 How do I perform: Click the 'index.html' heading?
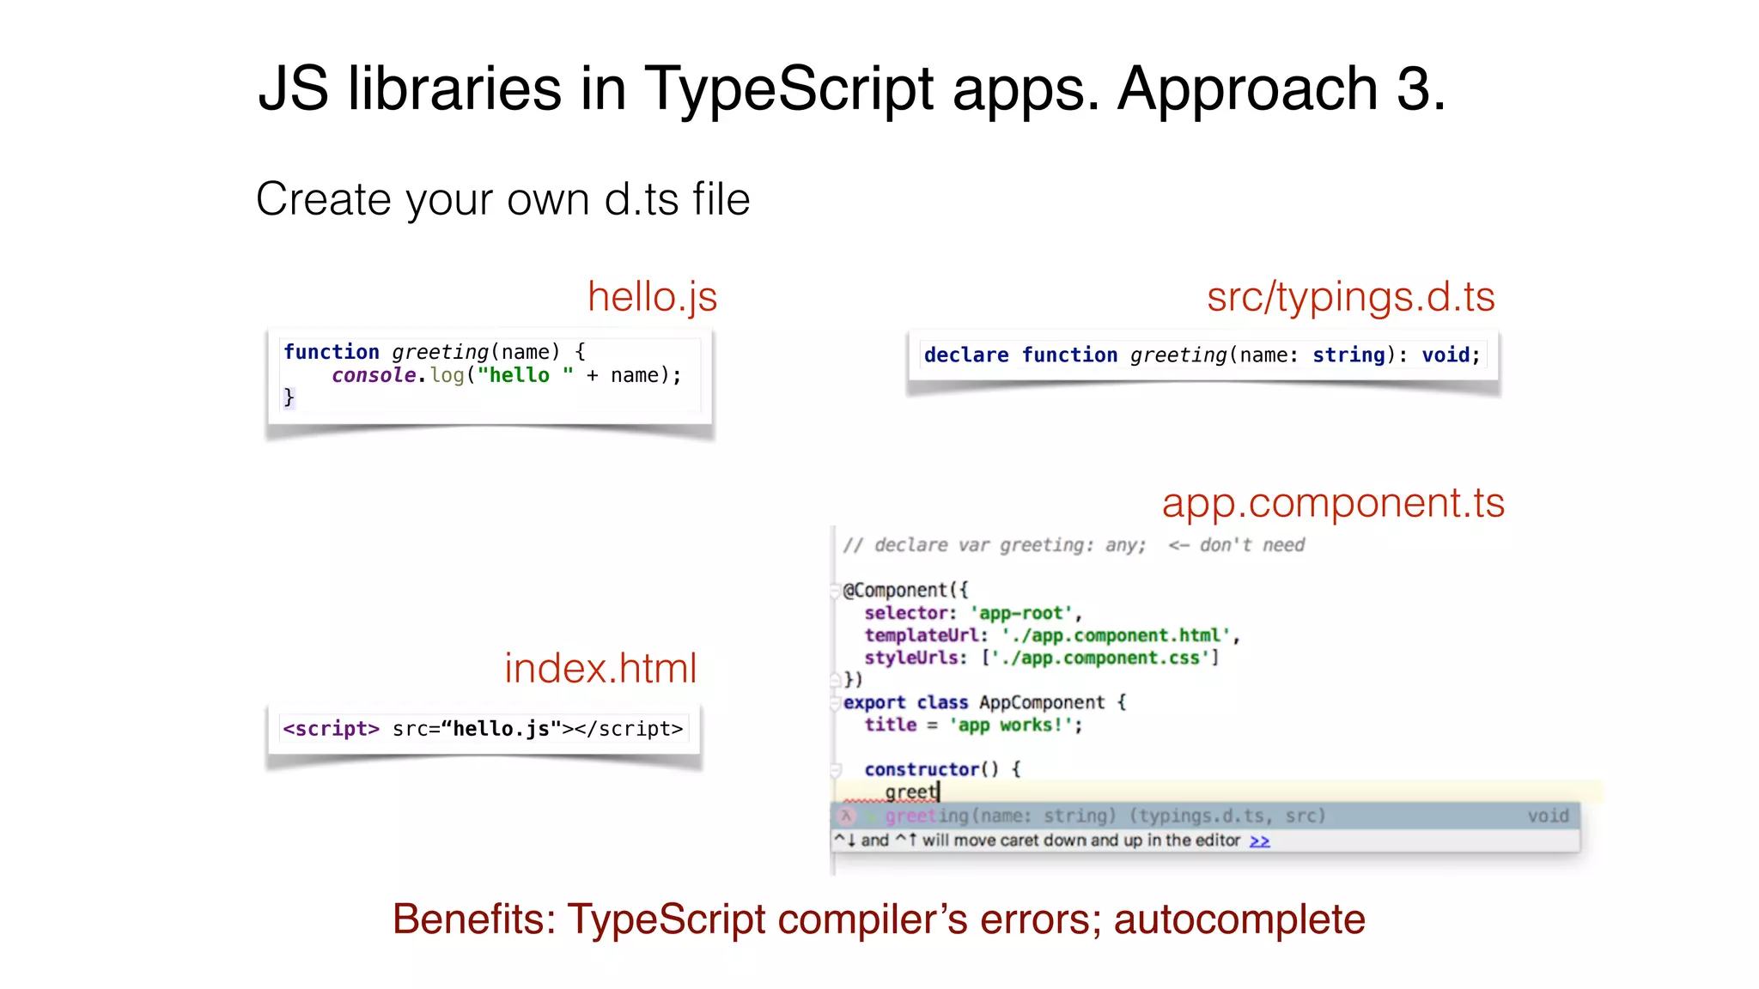pyautogui.click(x=600, y=668)
